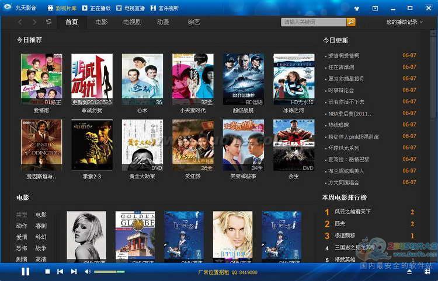Select the 电影 tab
The image size is (438, 281).
click(102, 22)
